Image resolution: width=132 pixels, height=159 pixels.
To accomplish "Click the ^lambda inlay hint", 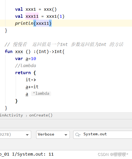I will pyautogui.click(x=41, y=93).
